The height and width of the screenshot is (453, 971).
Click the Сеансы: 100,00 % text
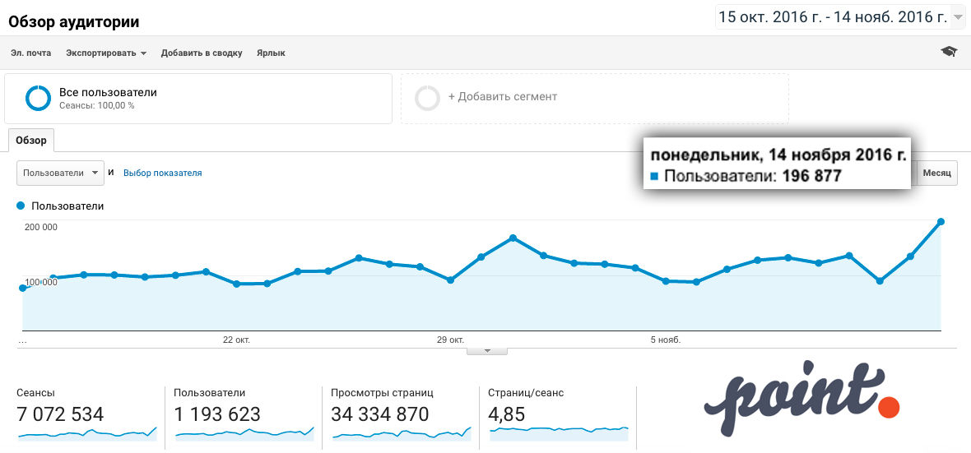(x=96, y=106)
